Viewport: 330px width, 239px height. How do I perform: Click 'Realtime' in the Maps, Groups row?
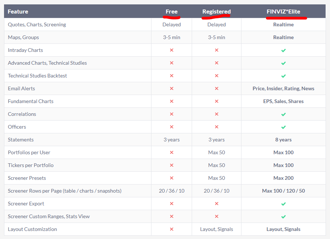(x=284, y=37)
